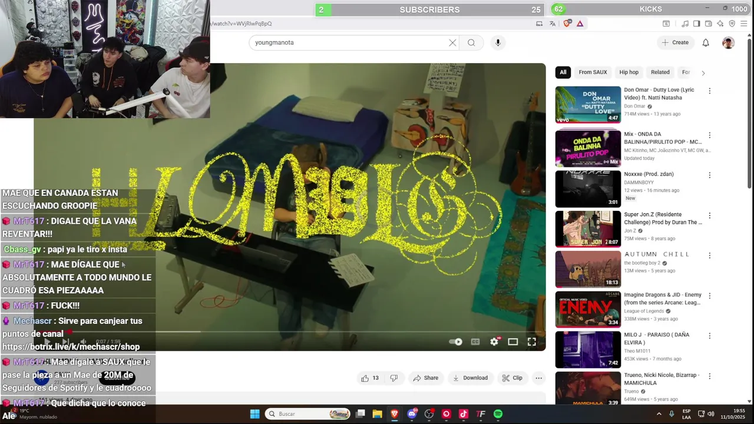Open Spotify from the taskbar
754x424 pixels.
point(498,414)
